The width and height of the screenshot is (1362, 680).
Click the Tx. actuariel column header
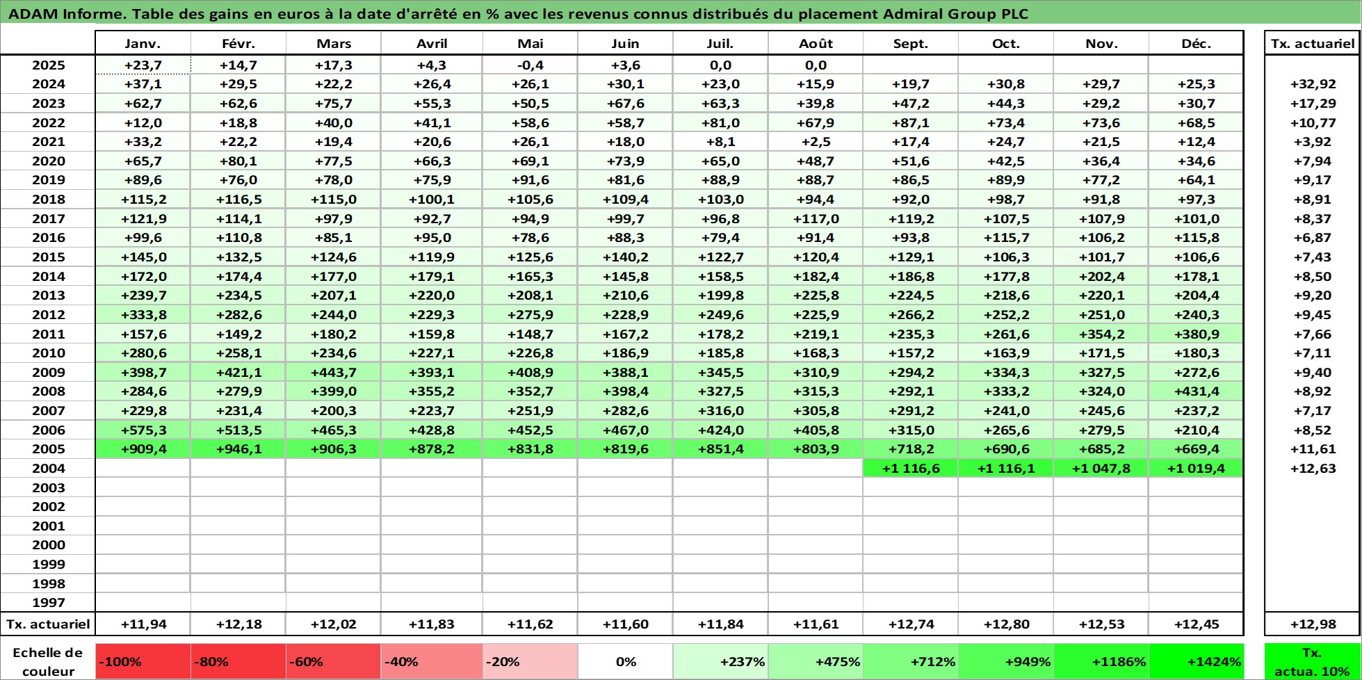pos(1312,43)
